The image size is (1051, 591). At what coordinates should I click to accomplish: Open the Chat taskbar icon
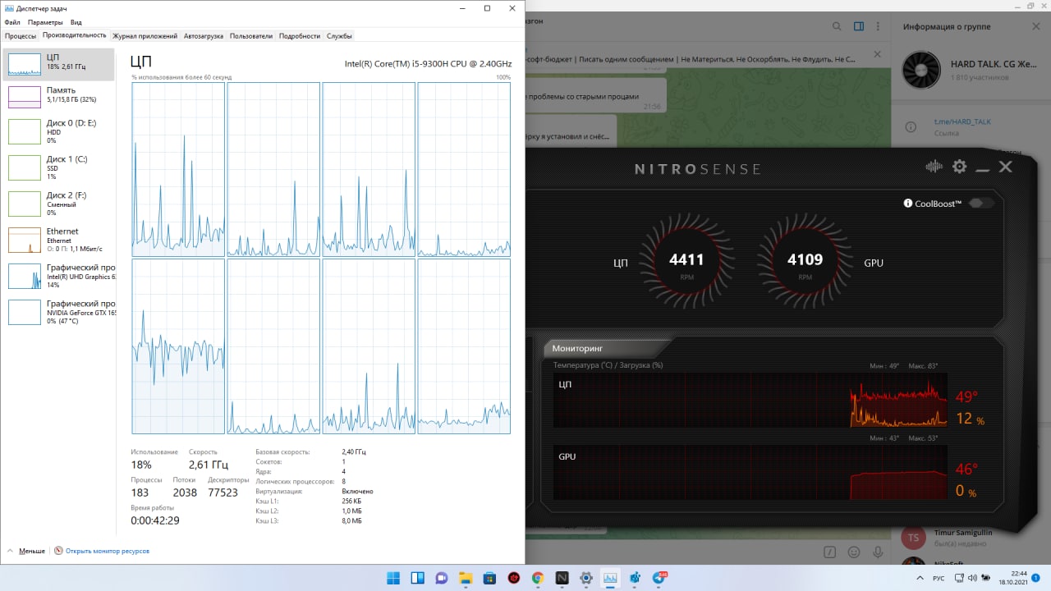click(441, 578)
